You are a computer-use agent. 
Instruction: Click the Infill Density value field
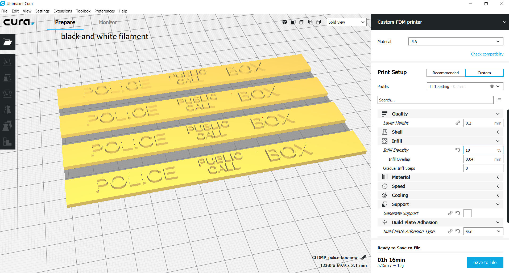point(483,150)
